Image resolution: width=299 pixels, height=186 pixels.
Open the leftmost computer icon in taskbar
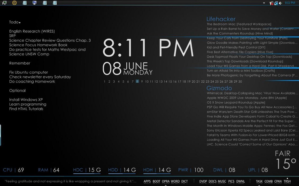click(4, 3)
